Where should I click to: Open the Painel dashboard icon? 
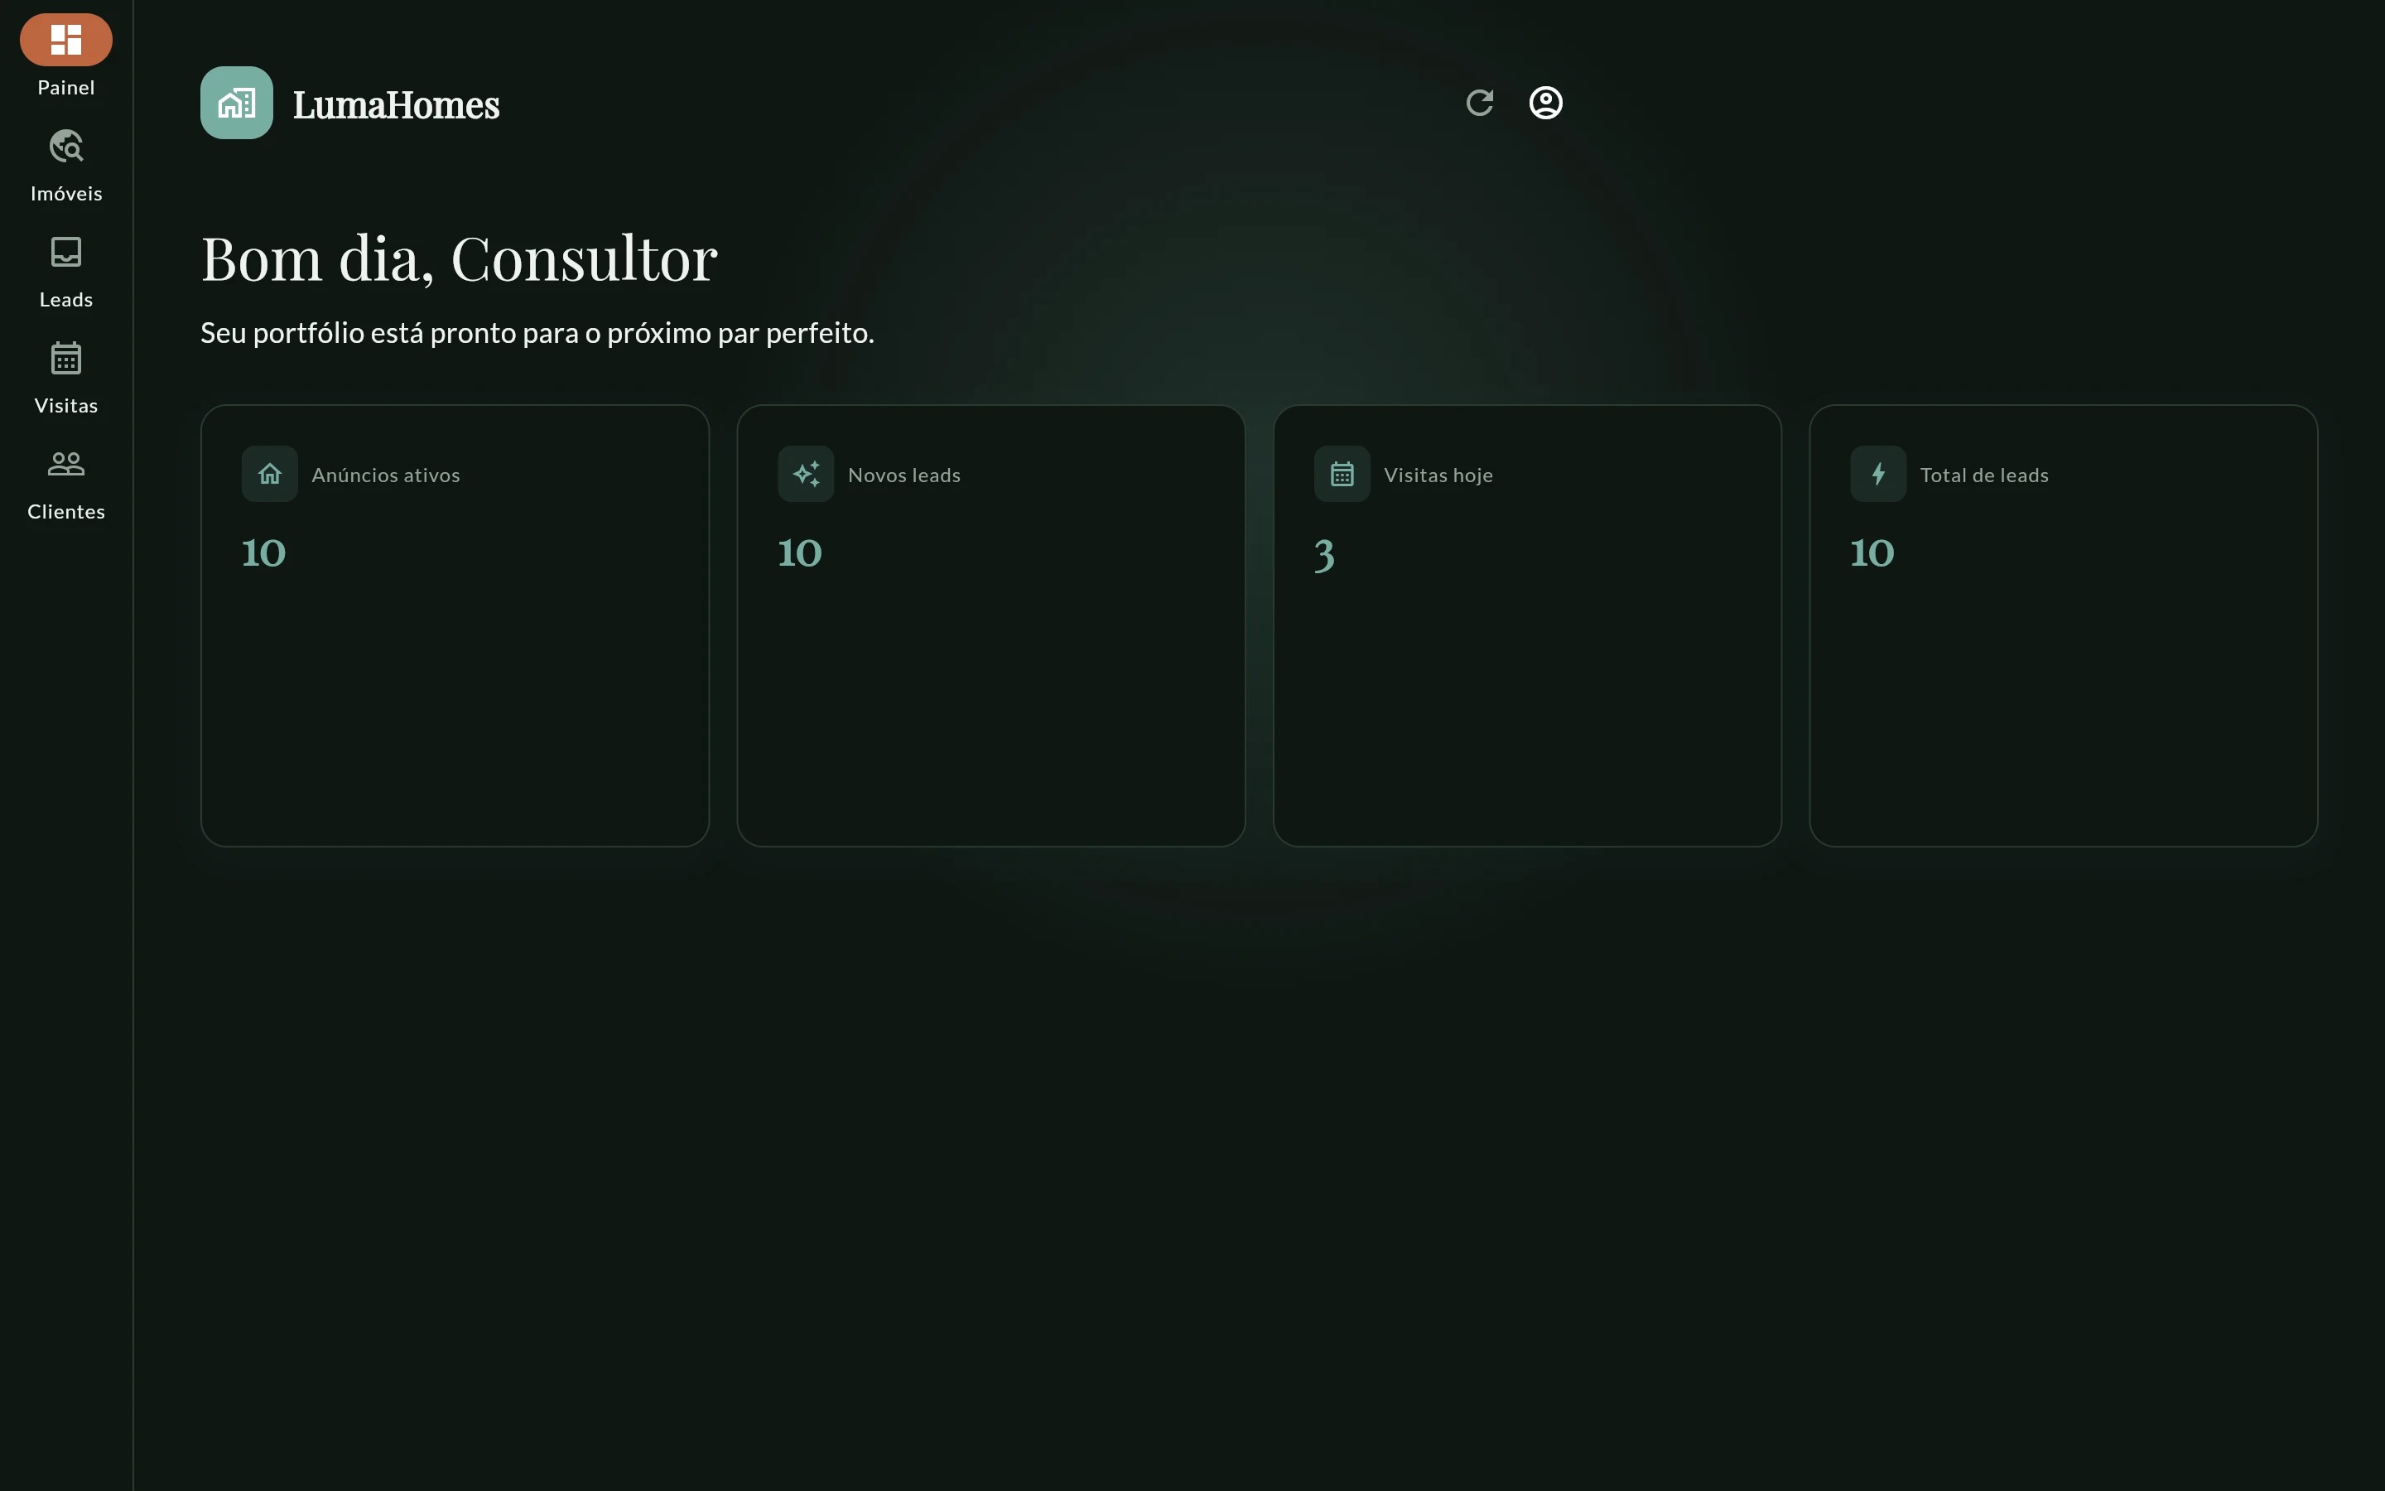coord(66,40)
